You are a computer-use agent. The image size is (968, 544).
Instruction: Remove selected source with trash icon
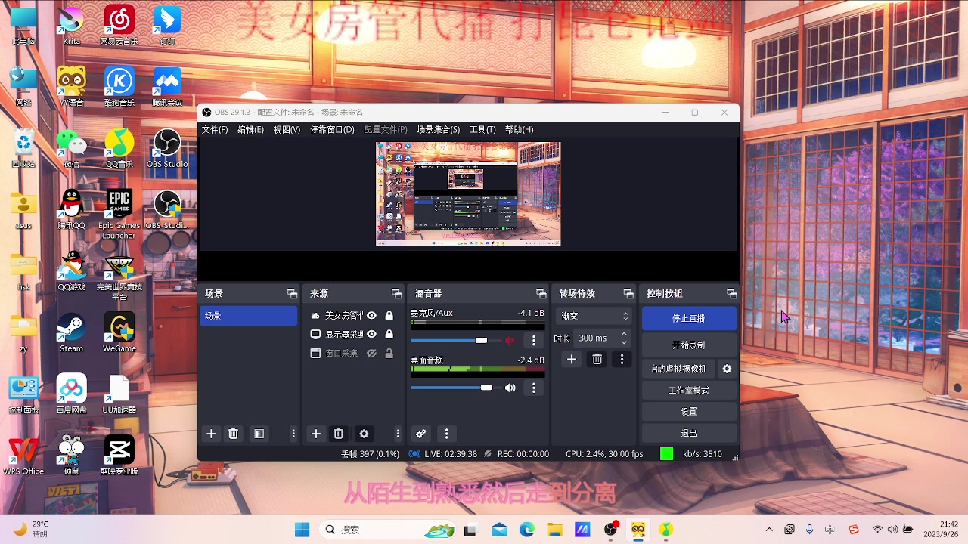339,434
